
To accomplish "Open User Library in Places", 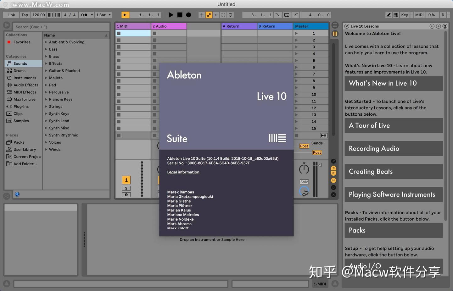I will pos(25,150).
